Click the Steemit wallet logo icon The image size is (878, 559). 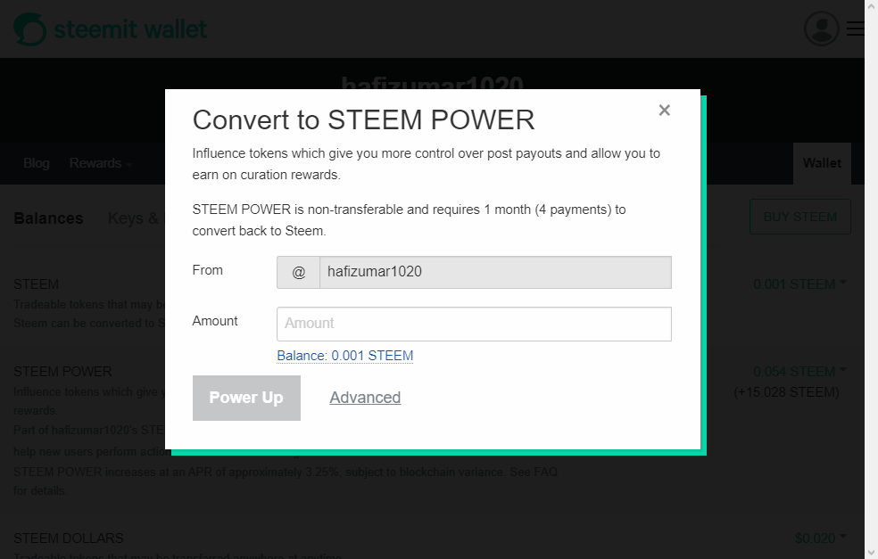(x=30, y=29)
